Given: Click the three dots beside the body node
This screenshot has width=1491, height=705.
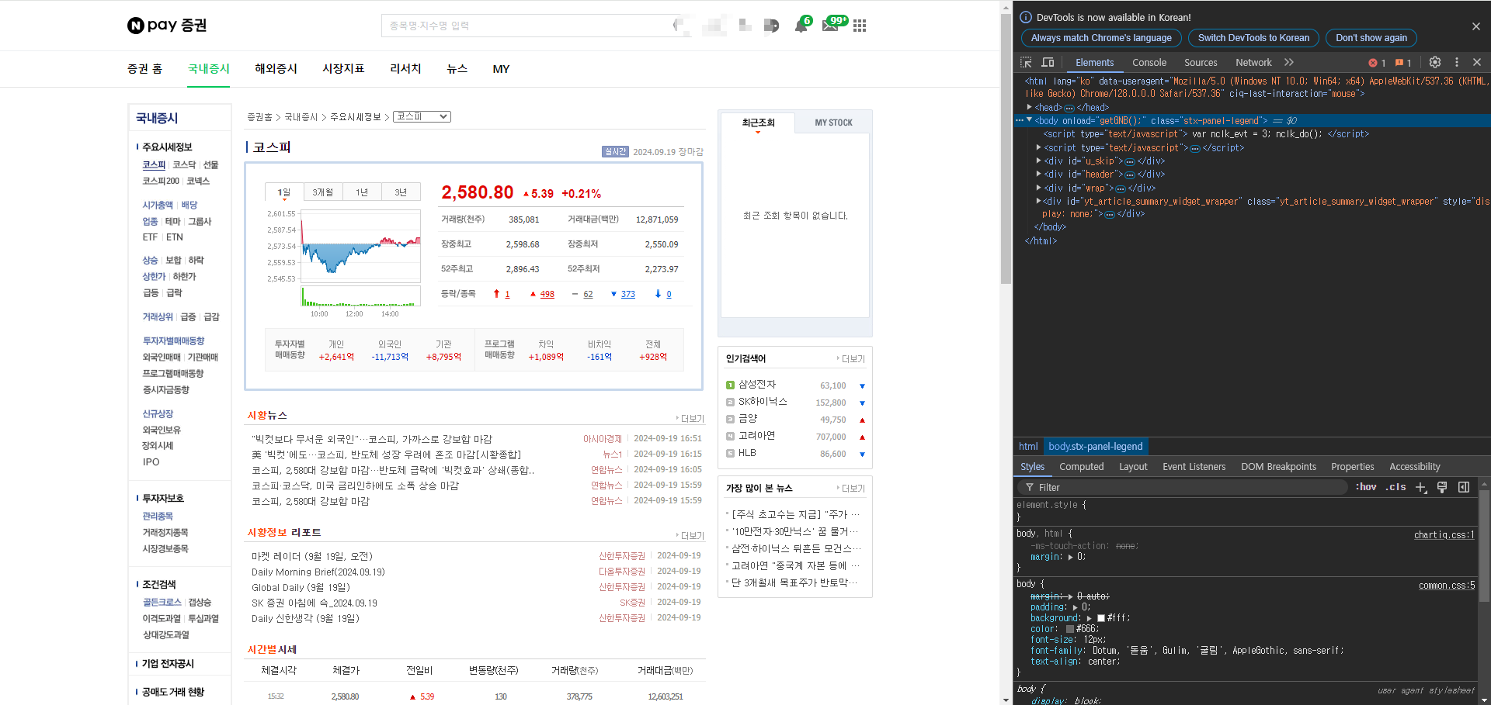Looking at the screenshot, I should 1019,120.
